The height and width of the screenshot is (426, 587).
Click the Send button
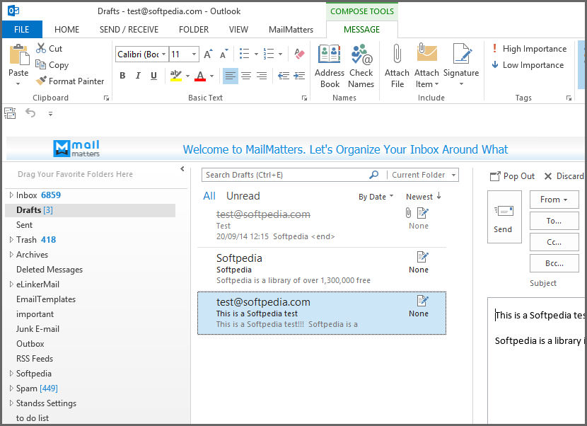[x=503, y=217]
